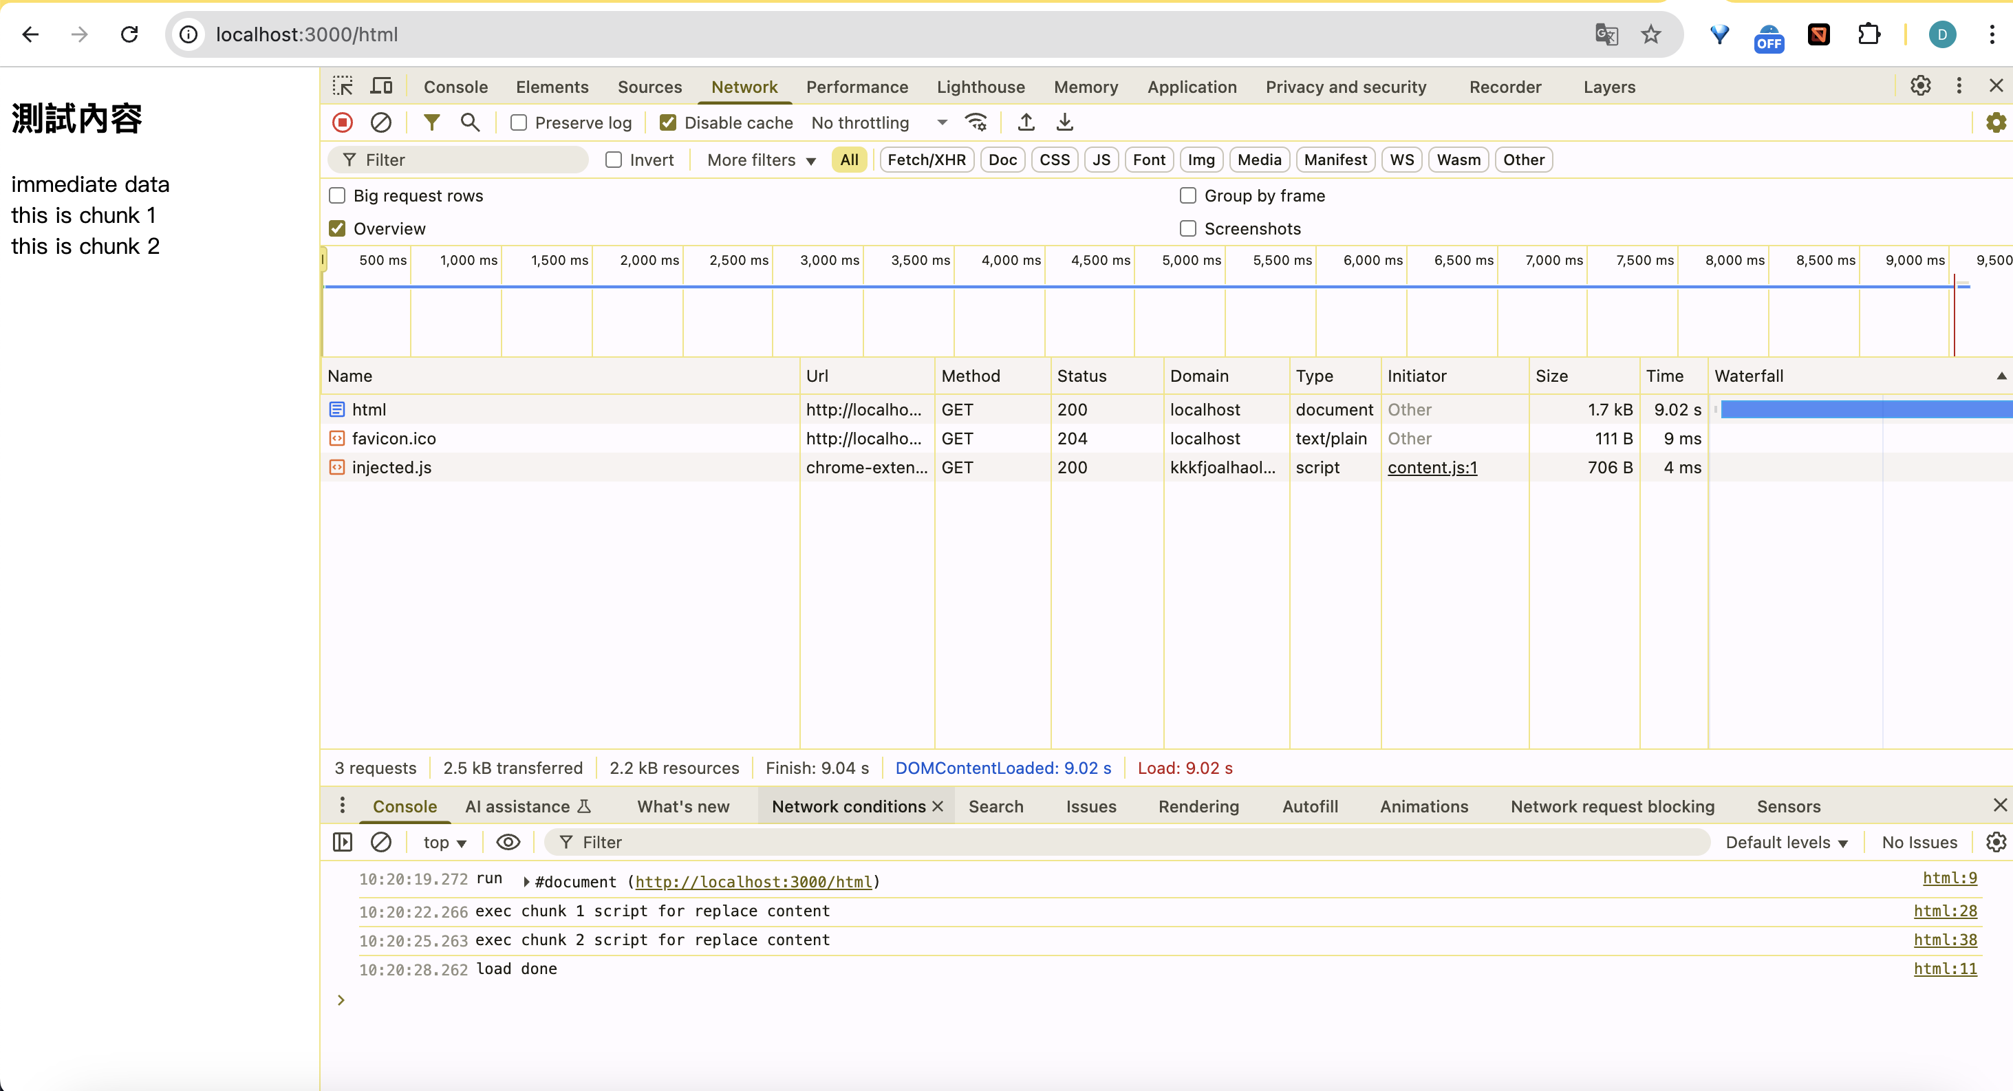Open No throttling dropdown

tap(879, 122)
